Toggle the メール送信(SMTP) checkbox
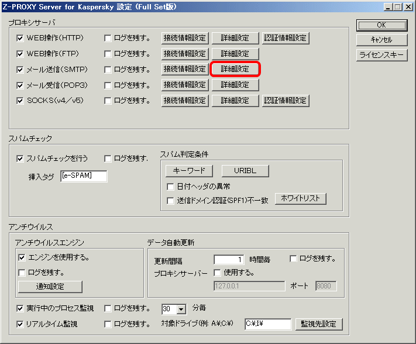Viewport: 416px width, 344px height. click(x=20, y=70)
